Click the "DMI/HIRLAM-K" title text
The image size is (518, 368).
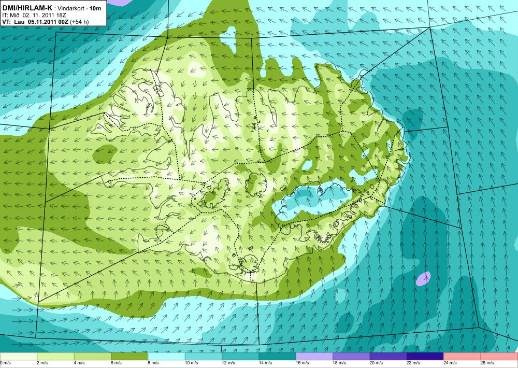pyautogui.click(x=27, y=8)
